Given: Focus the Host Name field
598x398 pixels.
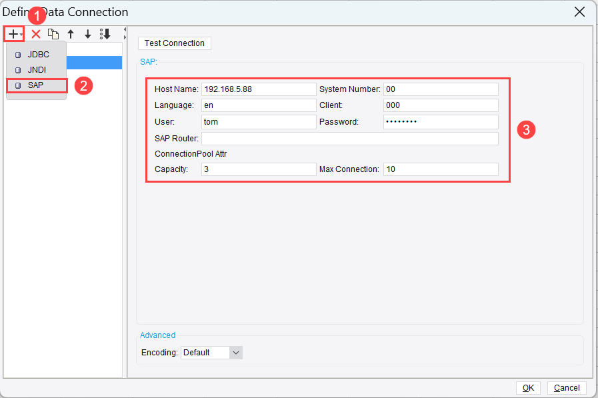Looking at the screenshot, I should click(259, 89).
